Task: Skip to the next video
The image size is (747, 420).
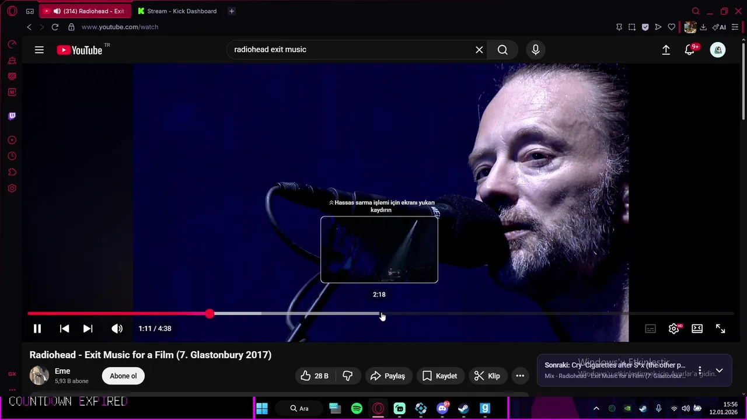Action: pyautogui.click(x=88, y=328)
